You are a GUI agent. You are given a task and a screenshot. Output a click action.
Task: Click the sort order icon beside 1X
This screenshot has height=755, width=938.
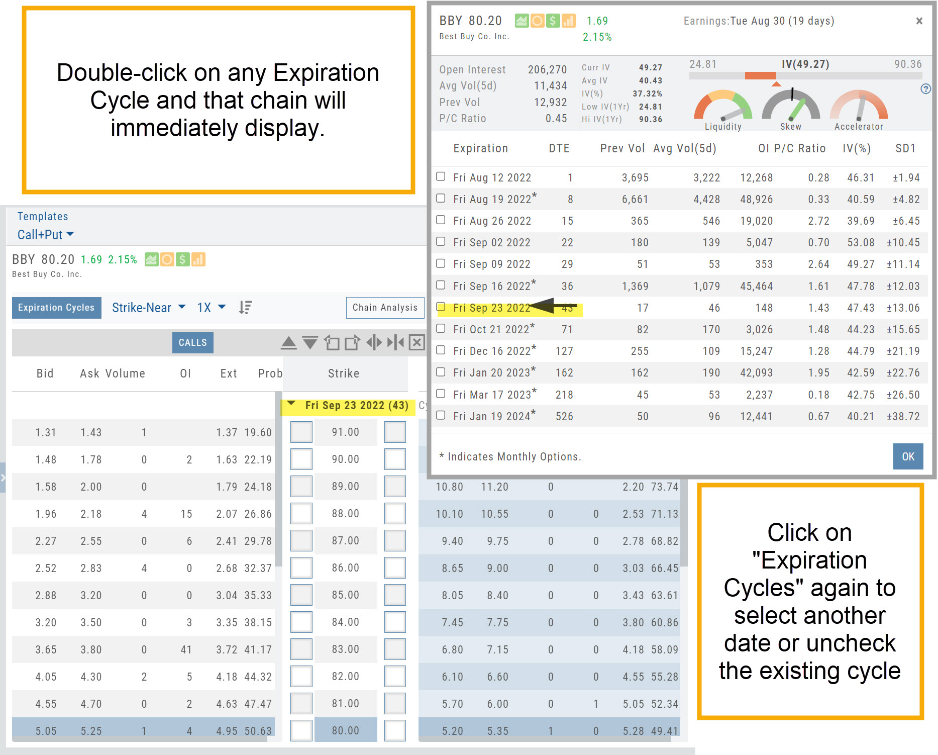click(245, 308)
